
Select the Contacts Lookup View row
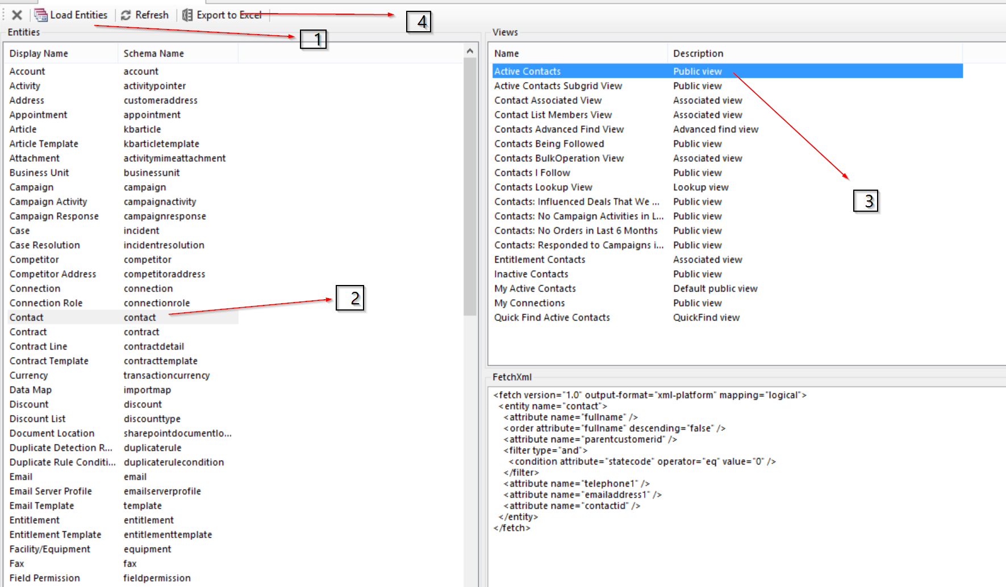click(x=543, y=187)
